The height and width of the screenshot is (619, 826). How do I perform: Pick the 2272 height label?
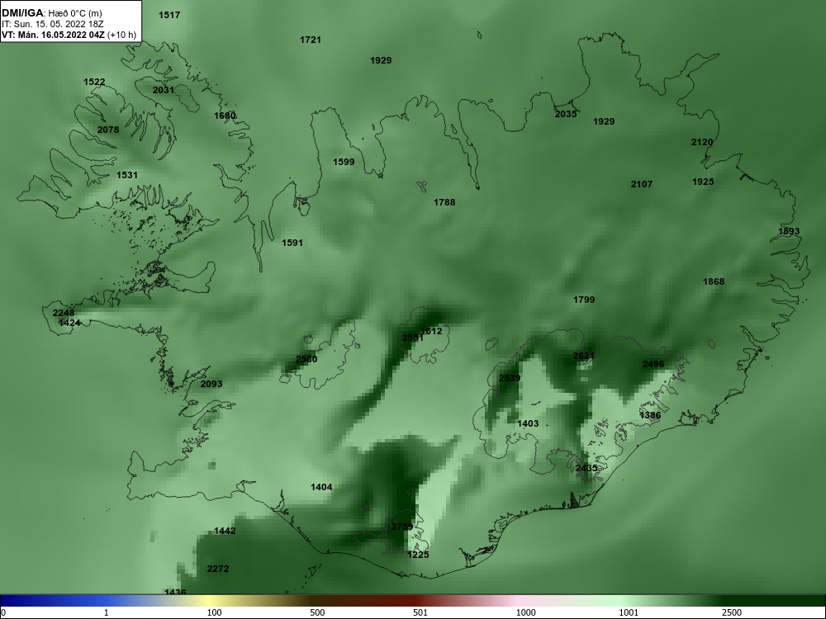tap(218, 569)
